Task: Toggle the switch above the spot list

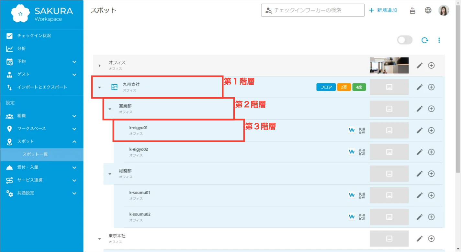Action: point(405,40)
